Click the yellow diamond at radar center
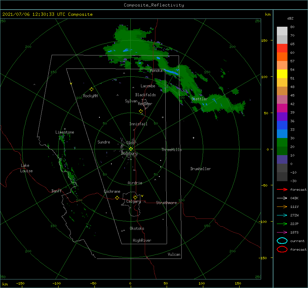 [x=131, y=149]
